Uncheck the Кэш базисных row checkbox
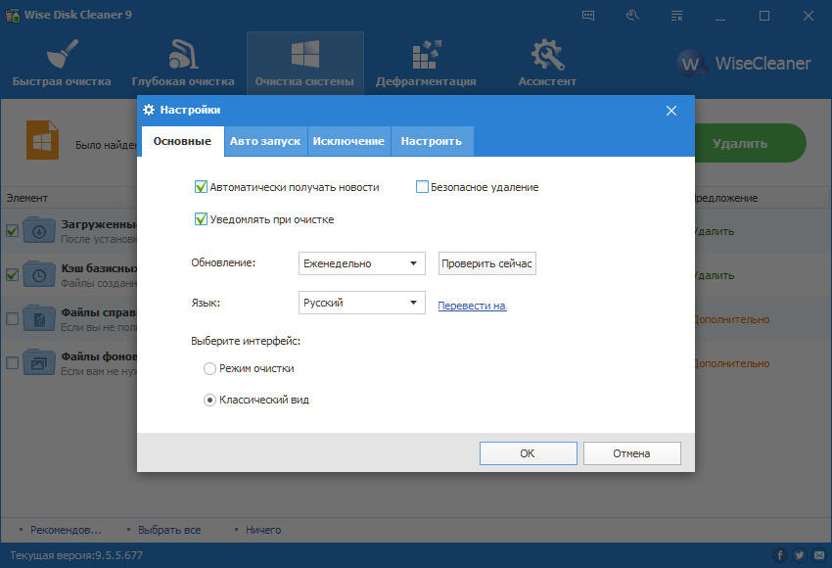The width and height of the screenshot is (832, 568). [x=12, y=274]
